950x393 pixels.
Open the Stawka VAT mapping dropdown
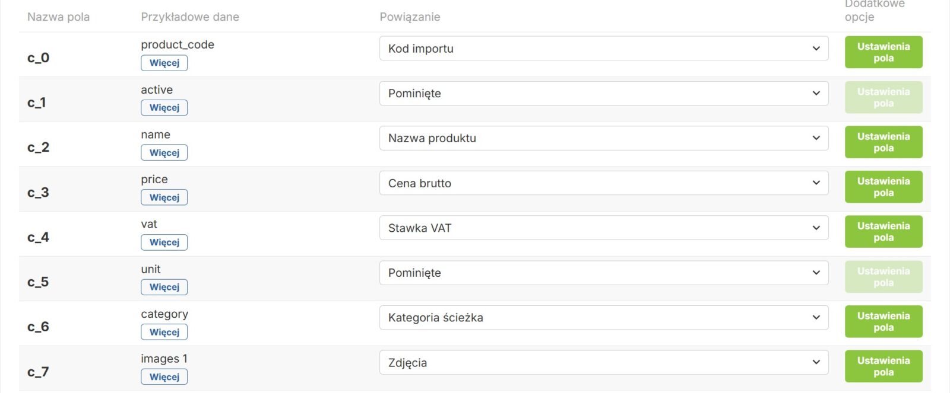point(603,228)
